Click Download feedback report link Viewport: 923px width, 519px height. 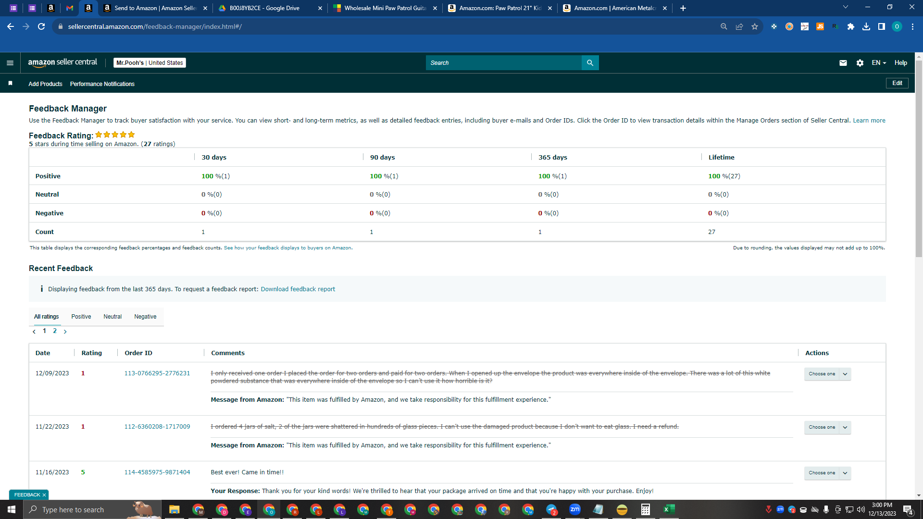click(298, 289)
